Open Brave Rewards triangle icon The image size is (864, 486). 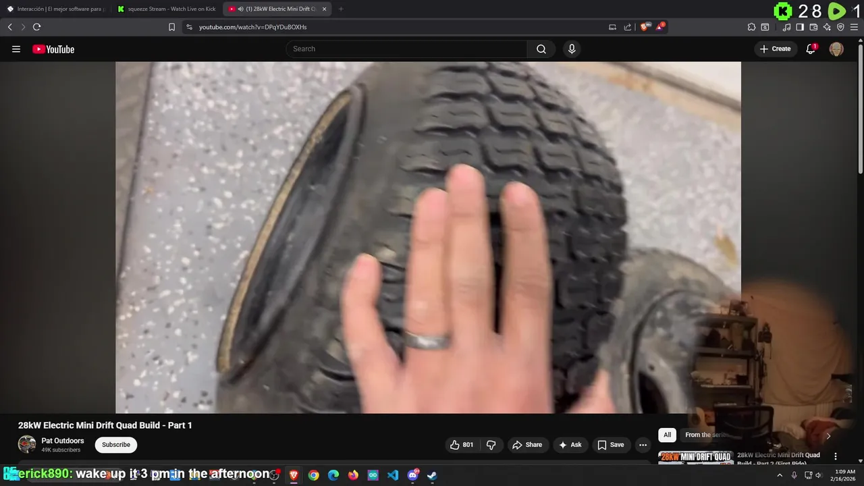click(661, 27)
